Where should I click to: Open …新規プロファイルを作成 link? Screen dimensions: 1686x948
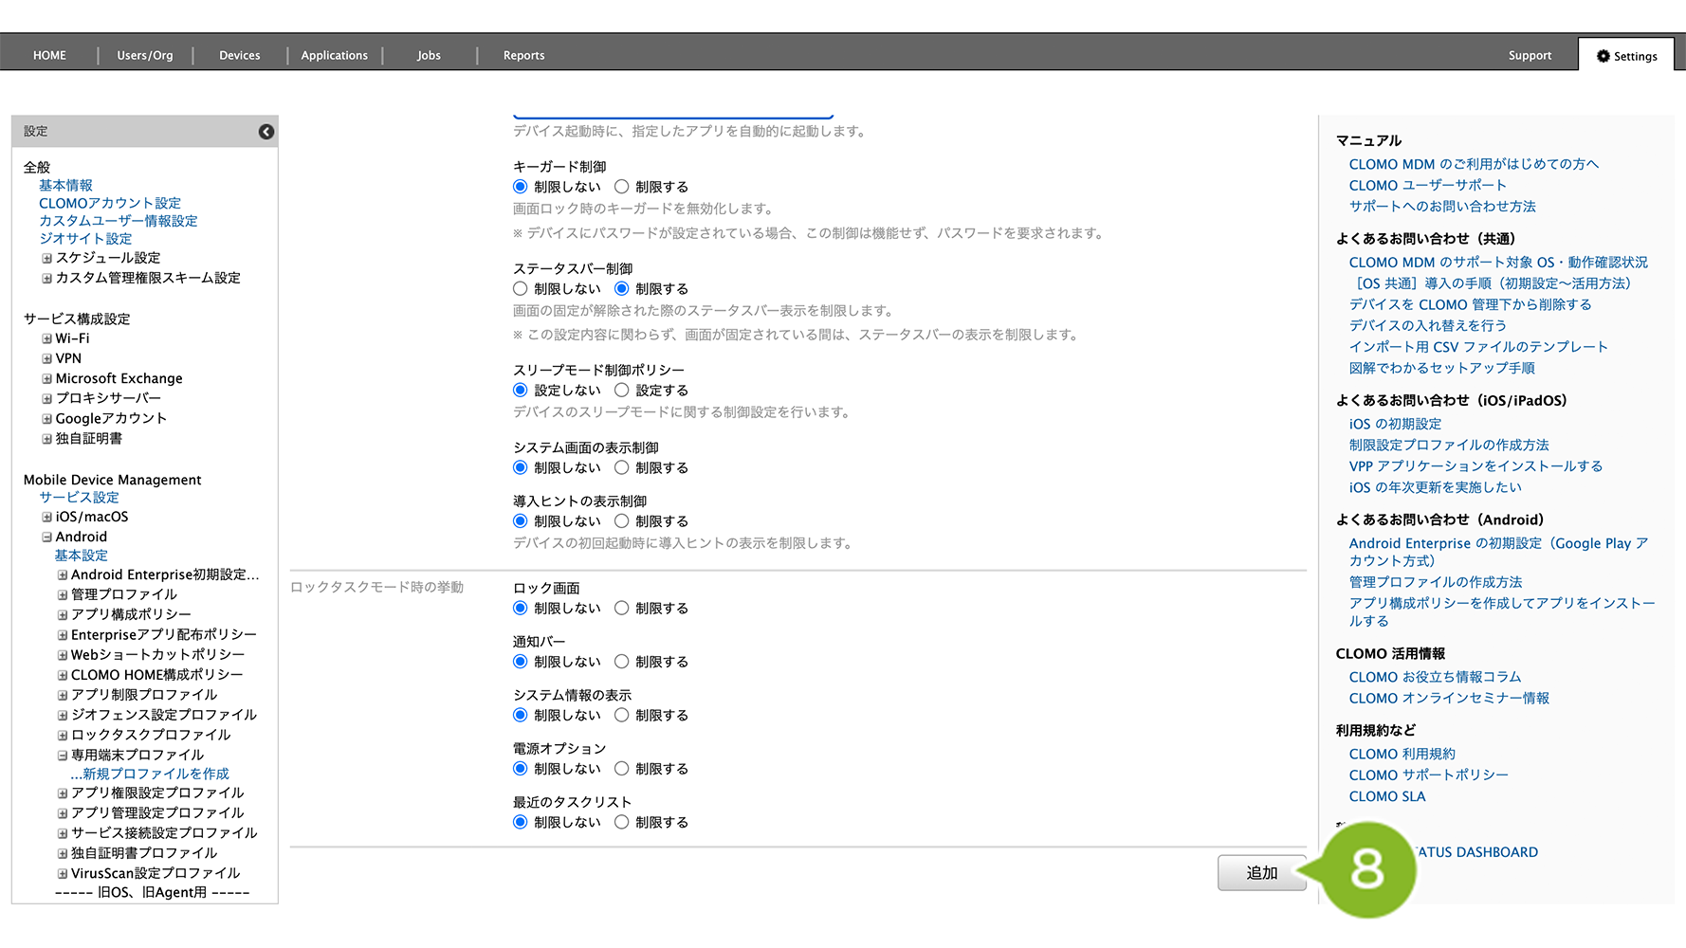(x=150, y=774)
